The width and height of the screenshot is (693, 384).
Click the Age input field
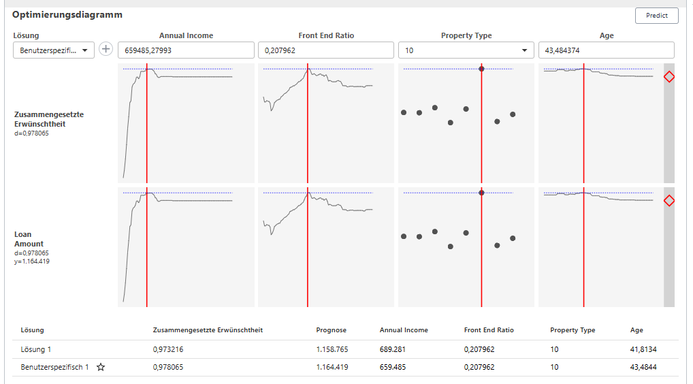(x=606, y=50)
